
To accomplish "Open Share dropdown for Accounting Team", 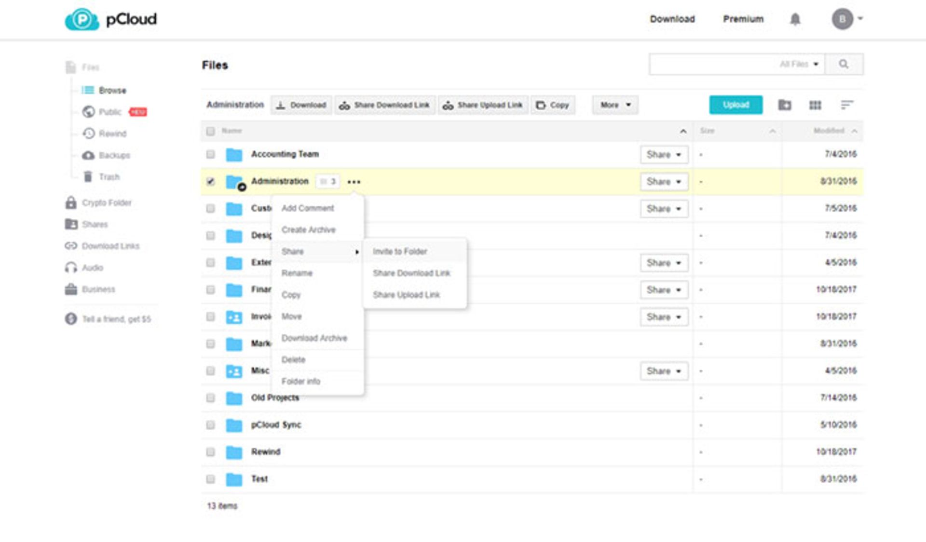I will [664, 155].
